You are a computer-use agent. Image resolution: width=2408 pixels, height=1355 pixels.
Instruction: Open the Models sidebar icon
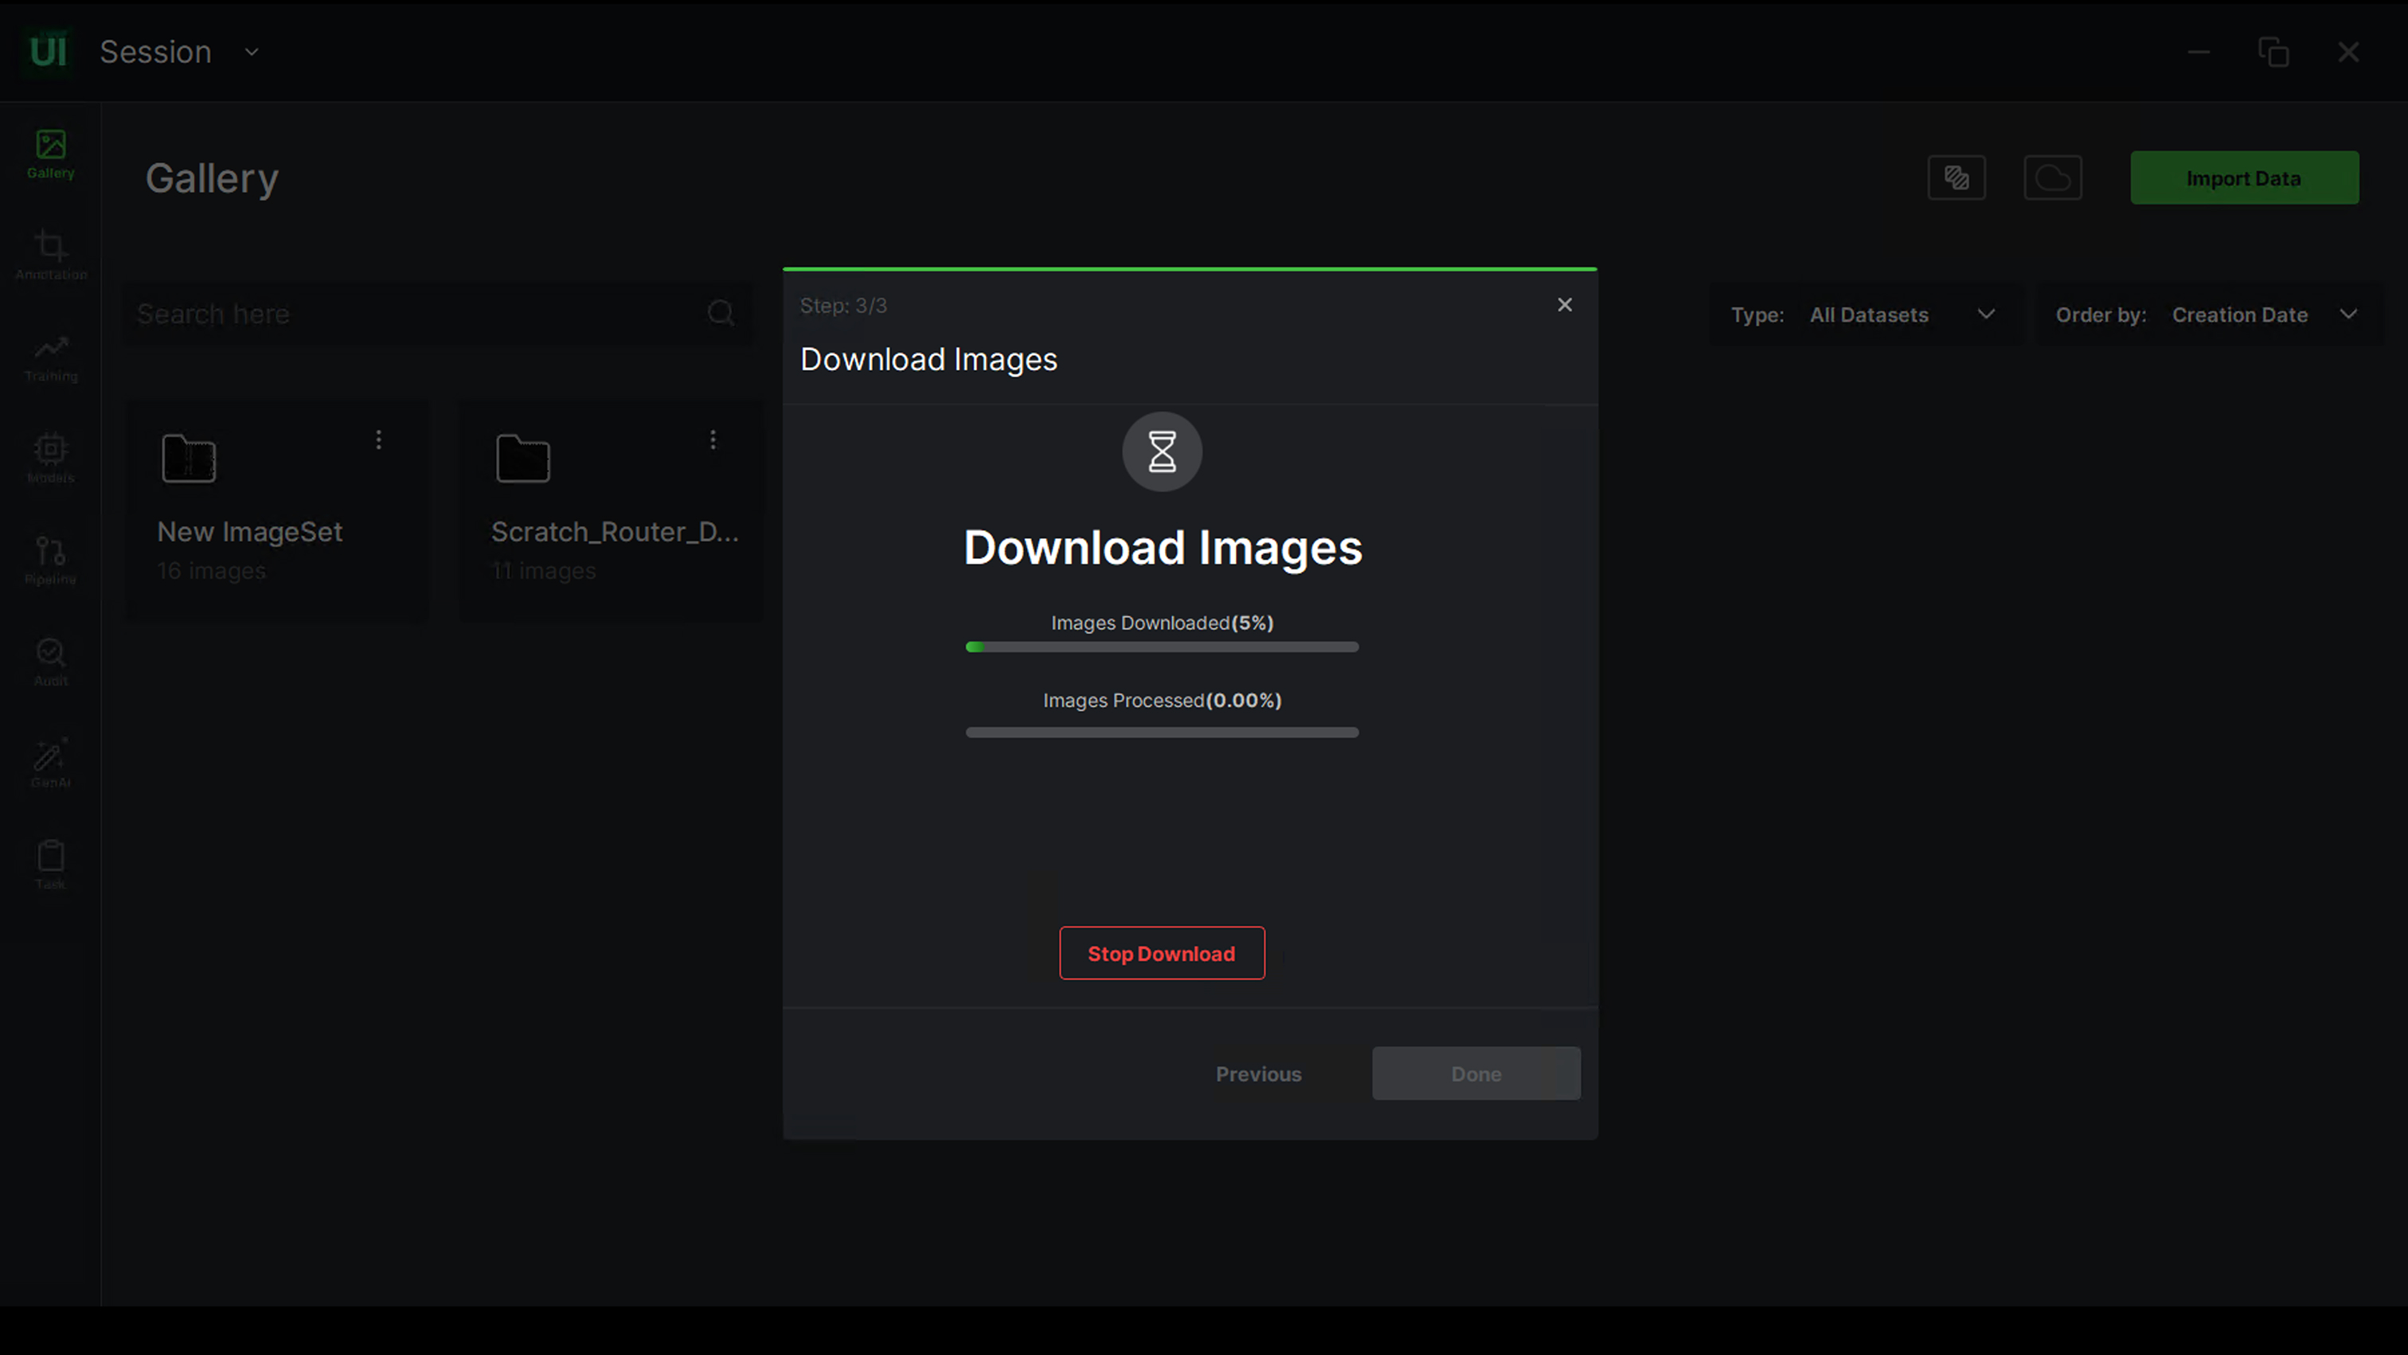50,458
